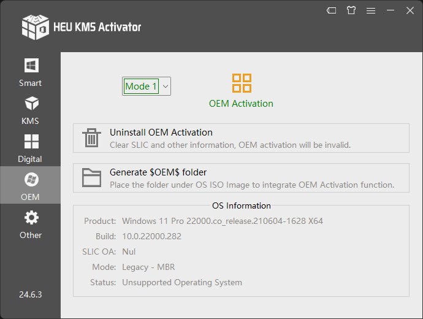Click the Windows 11 Pro product text
Screen dimensions: 423x319
point(222,221)
